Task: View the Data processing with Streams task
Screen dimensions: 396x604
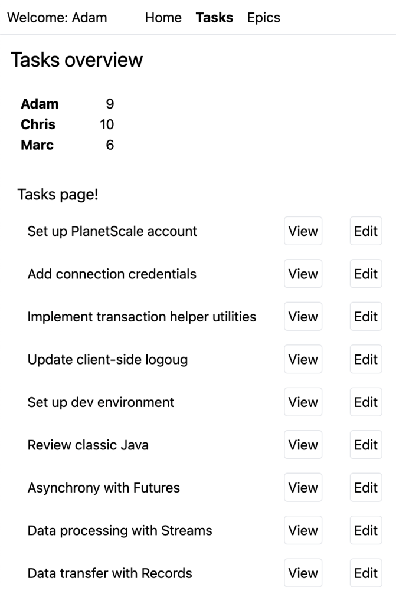Action: coord(303,530)
